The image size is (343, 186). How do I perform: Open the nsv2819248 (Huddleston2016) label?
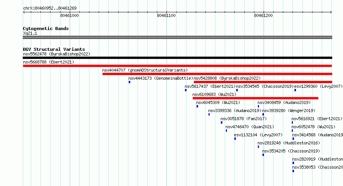click(289, 143)
